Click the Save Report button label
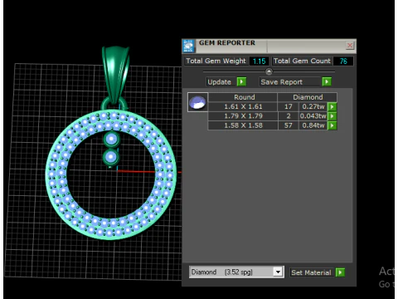Viewport: 398px width, 299px height. click(290, 82)
